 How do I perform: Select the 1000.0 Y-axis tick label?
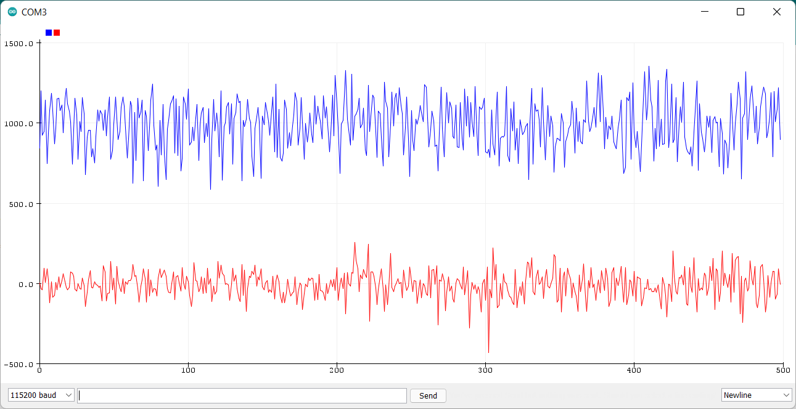click(19, 124)
